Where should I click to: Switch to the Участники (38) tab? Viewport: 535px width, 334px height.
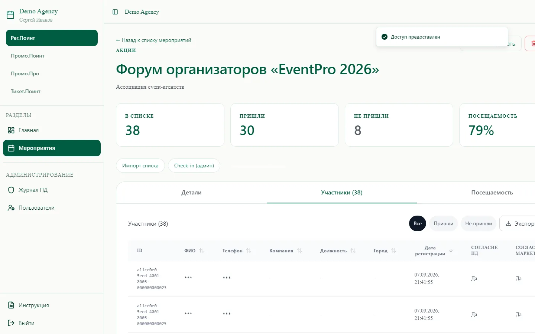pos(342,193)
